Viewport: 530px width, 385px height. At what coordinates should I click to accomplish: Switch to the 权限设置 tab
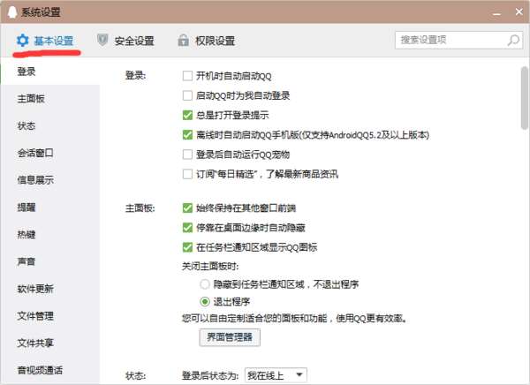coord(206,41)
